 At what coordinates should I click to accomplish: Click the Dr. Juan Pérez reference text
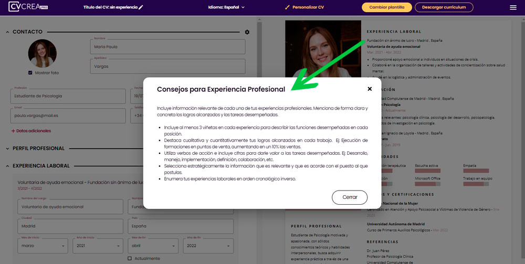coord(378,250)
